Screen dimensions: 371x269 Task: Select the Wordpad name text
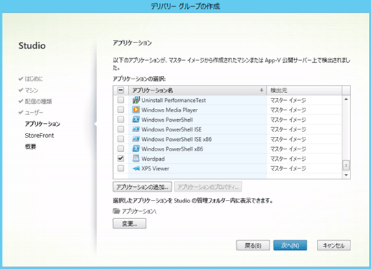point(153,159)
